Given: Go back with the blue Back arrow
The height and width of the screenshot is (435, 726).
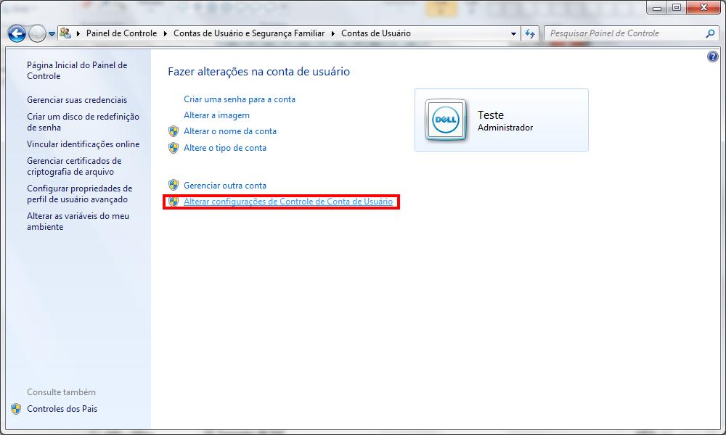Looking at the screenshot, I should click(17, 33).
